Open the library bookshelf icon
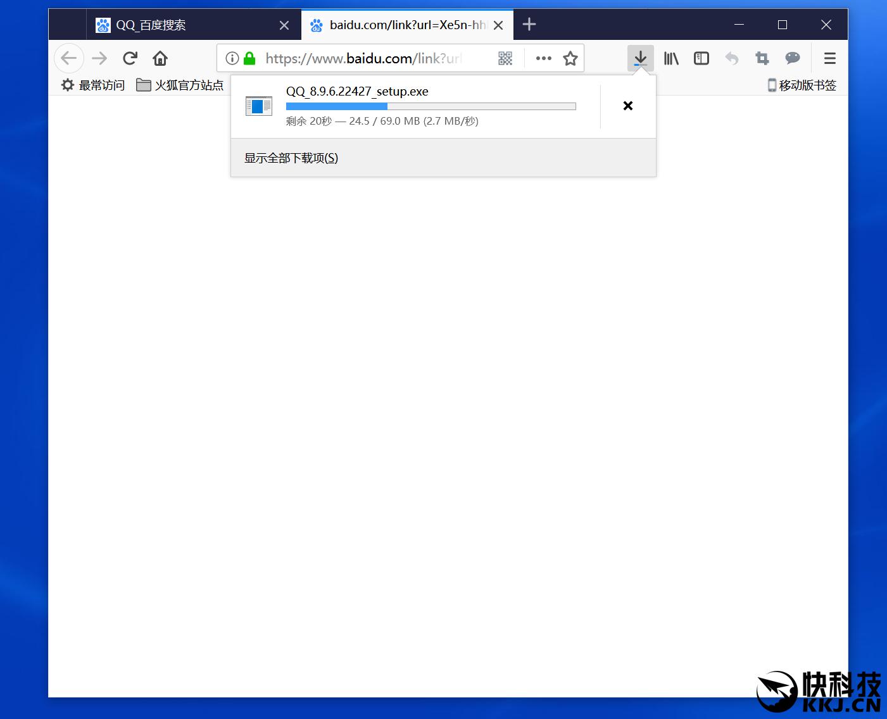 (671, 58)
